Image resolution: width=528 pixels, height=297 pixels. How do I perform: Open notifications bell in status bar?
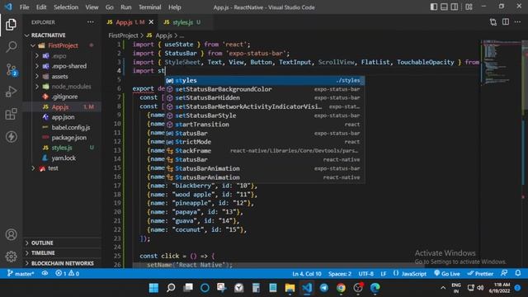pyautogui.click(x=518, y=273)
